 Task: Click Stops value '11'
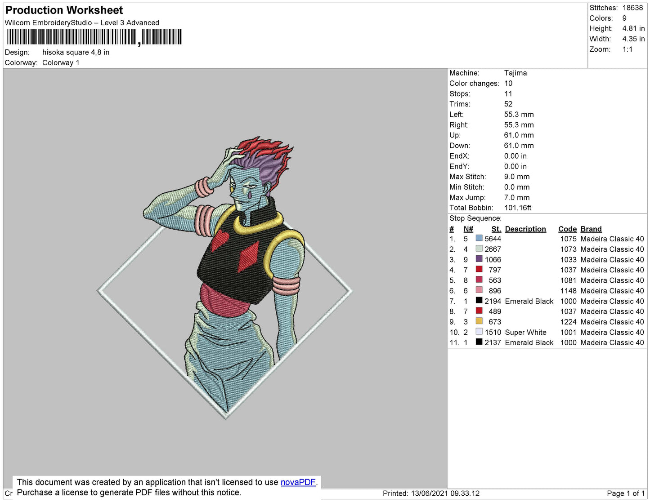click(508, 93)
